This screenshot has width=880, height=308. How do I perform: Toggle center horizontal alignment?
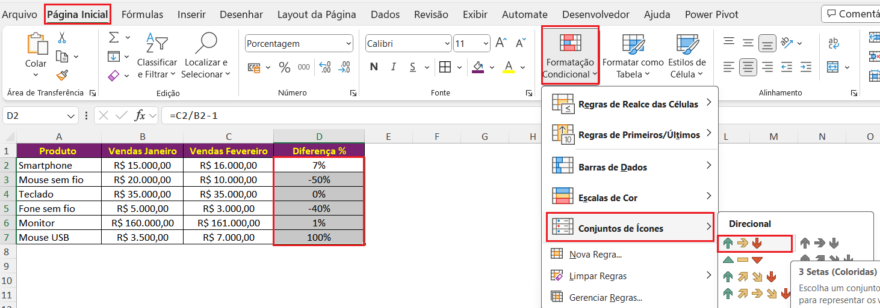point(748,67)
